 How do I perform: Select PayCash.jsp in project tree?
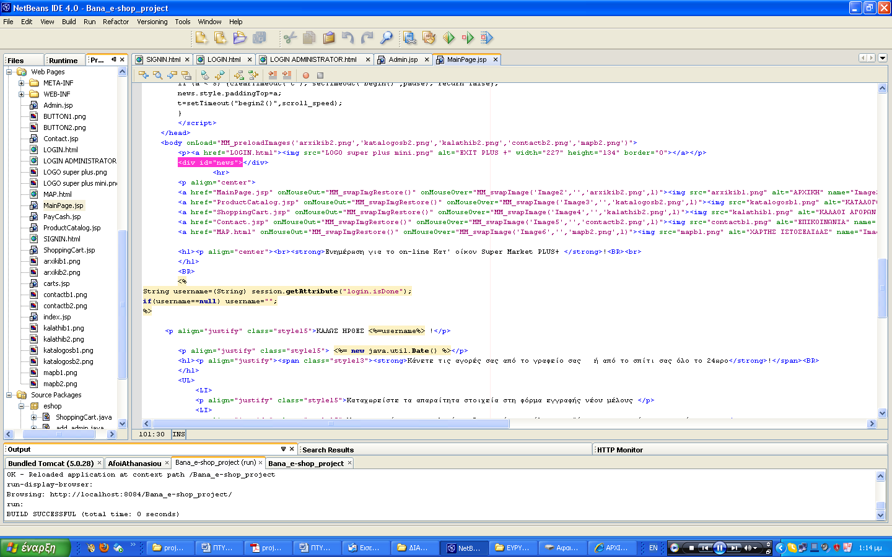[x=62, y=217]
